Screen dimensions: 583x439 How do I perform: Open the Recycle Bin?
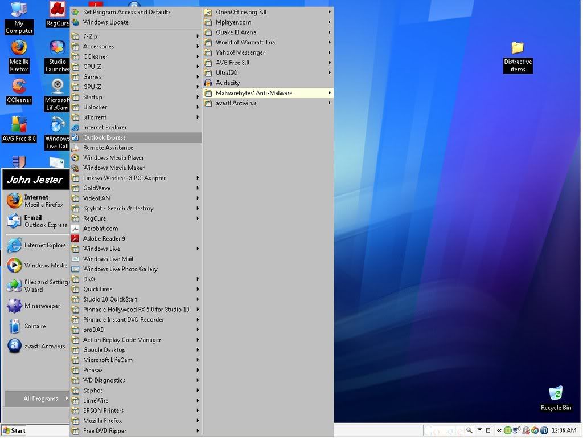click(556, 399)
